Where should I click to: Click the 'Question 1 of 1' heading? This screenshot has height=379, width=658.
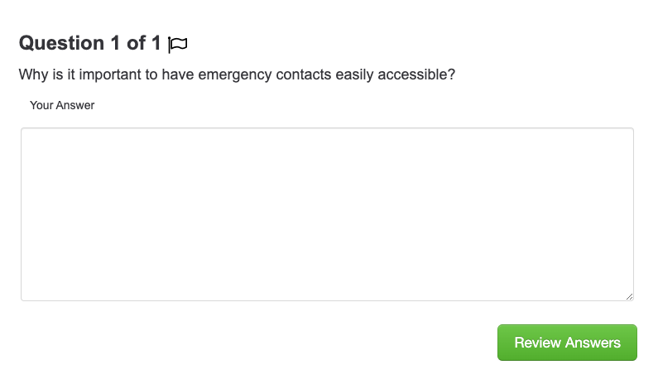(x=90, y=43)
